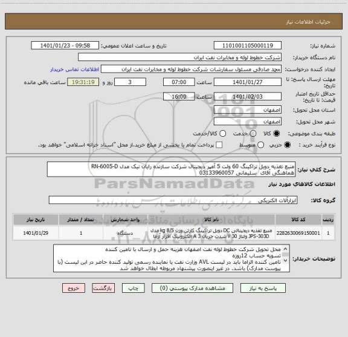The width and height of the screenshot is (348, 337).
Task: Click the delivery province اصفهان field
Action: pyautogui.click(x=248, y=110)
